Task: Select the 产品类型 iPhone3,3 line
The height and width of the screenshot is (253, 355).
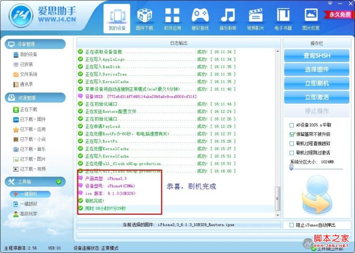Action: (x=103, y=179)
